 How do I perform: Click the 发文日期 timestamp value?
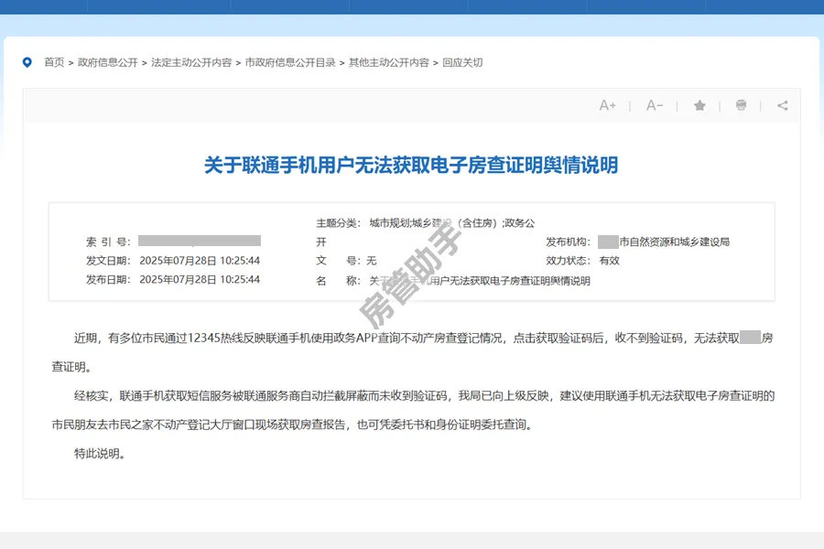tap(200, 261)
